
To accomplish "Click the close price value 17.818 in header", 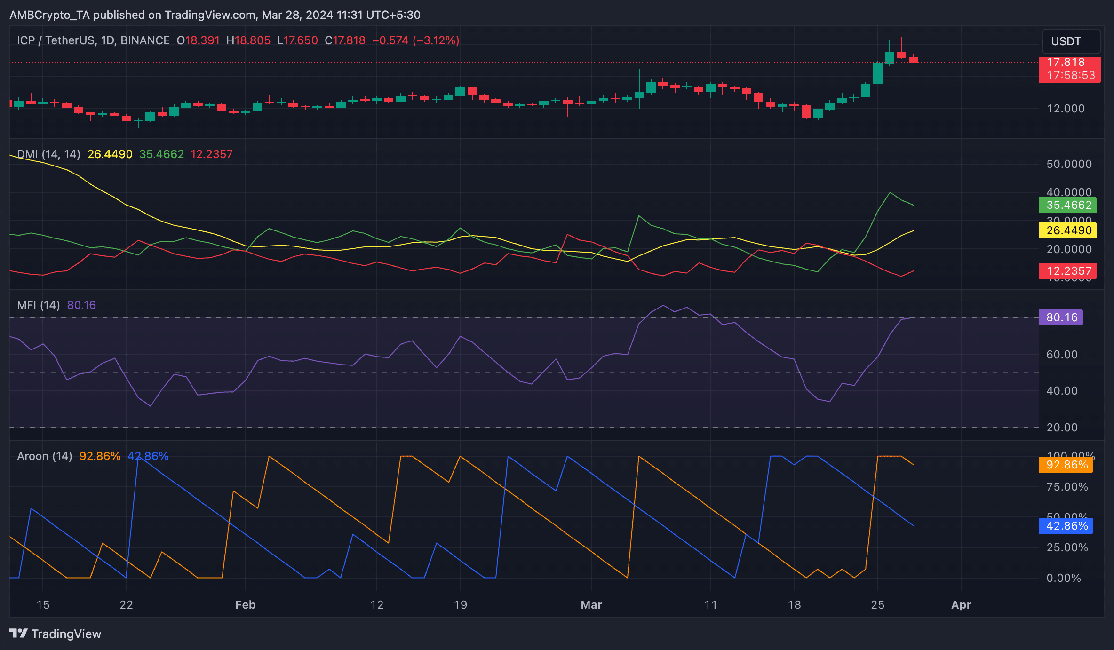I will click(349, 40).
